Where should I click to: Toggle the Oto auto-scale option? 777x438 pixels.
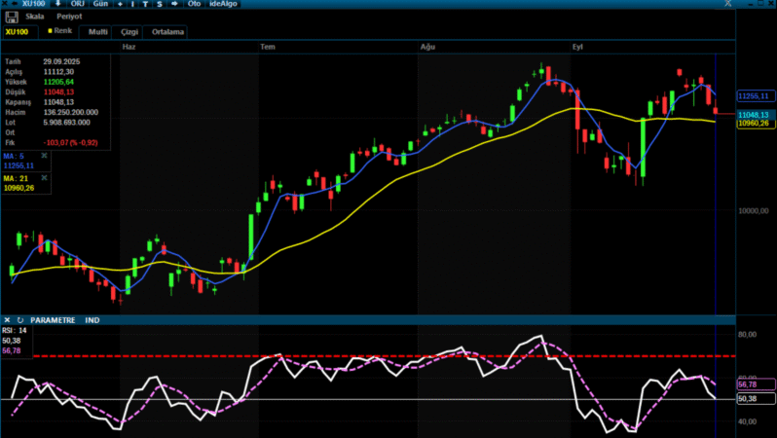click(x=194, y=5)
